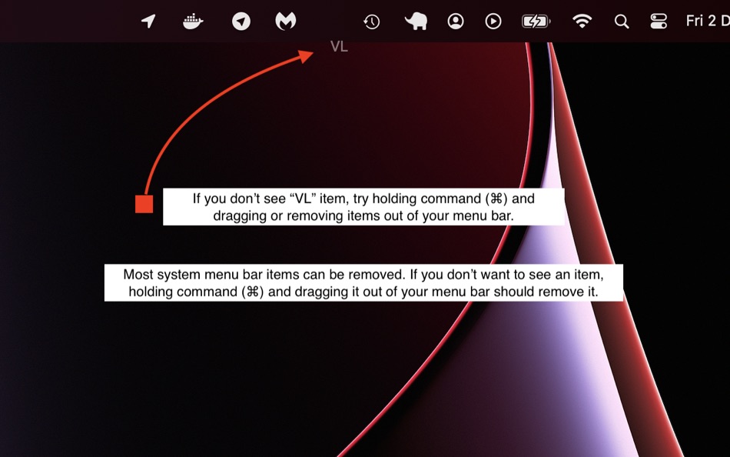Viewport: 730px width, 457px height.
Task: Open the Docker whale menu bar icon
Action: click(193, 21)
